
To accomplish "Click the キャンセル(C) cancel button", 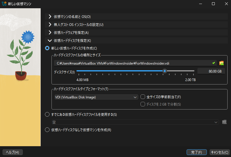I will (x=220, y=152).
